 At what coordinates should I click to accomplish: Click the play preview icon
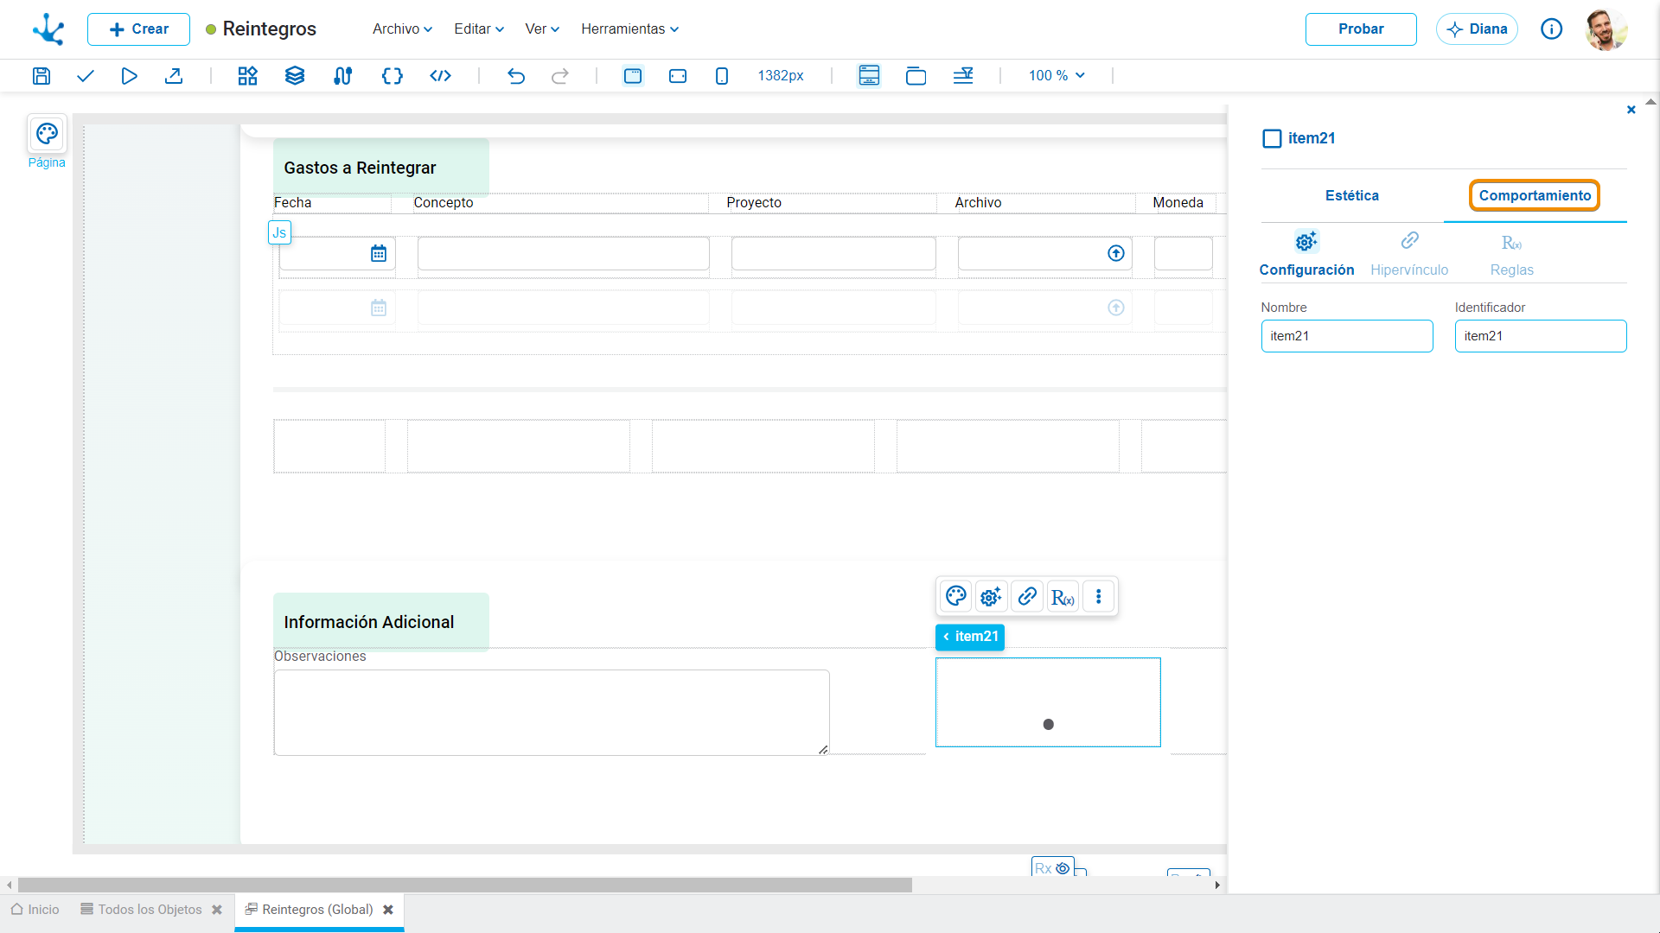coord(129,76)
